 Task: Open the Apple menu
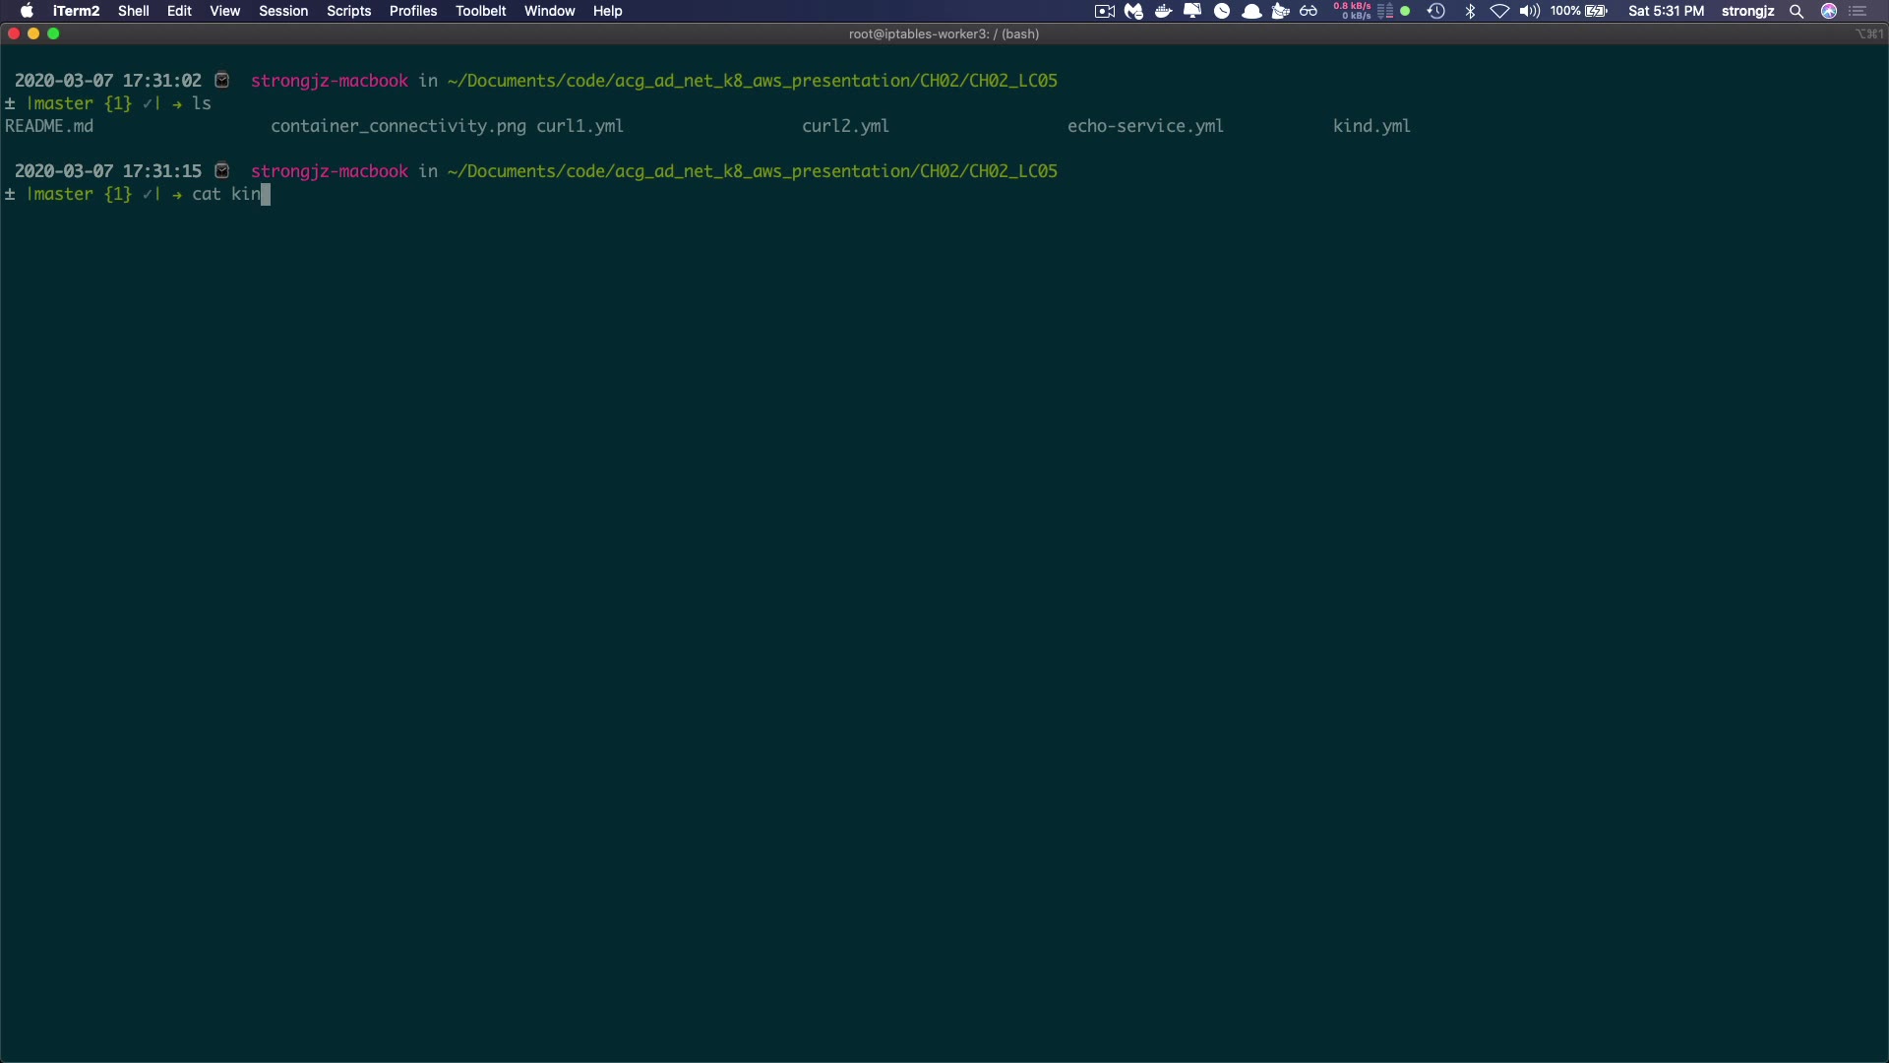[27, 11]
